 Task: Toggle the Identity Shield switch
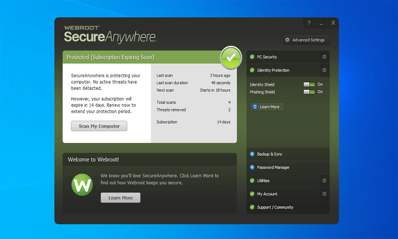coord(309,84)
